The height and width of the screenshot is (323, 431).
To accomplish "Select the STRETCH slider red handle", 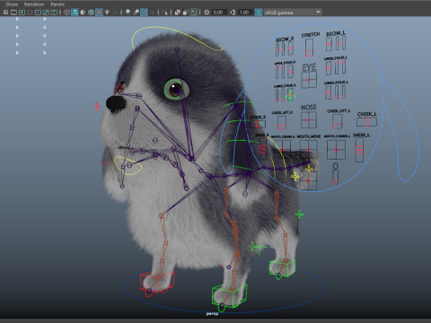I will [309, 53].
